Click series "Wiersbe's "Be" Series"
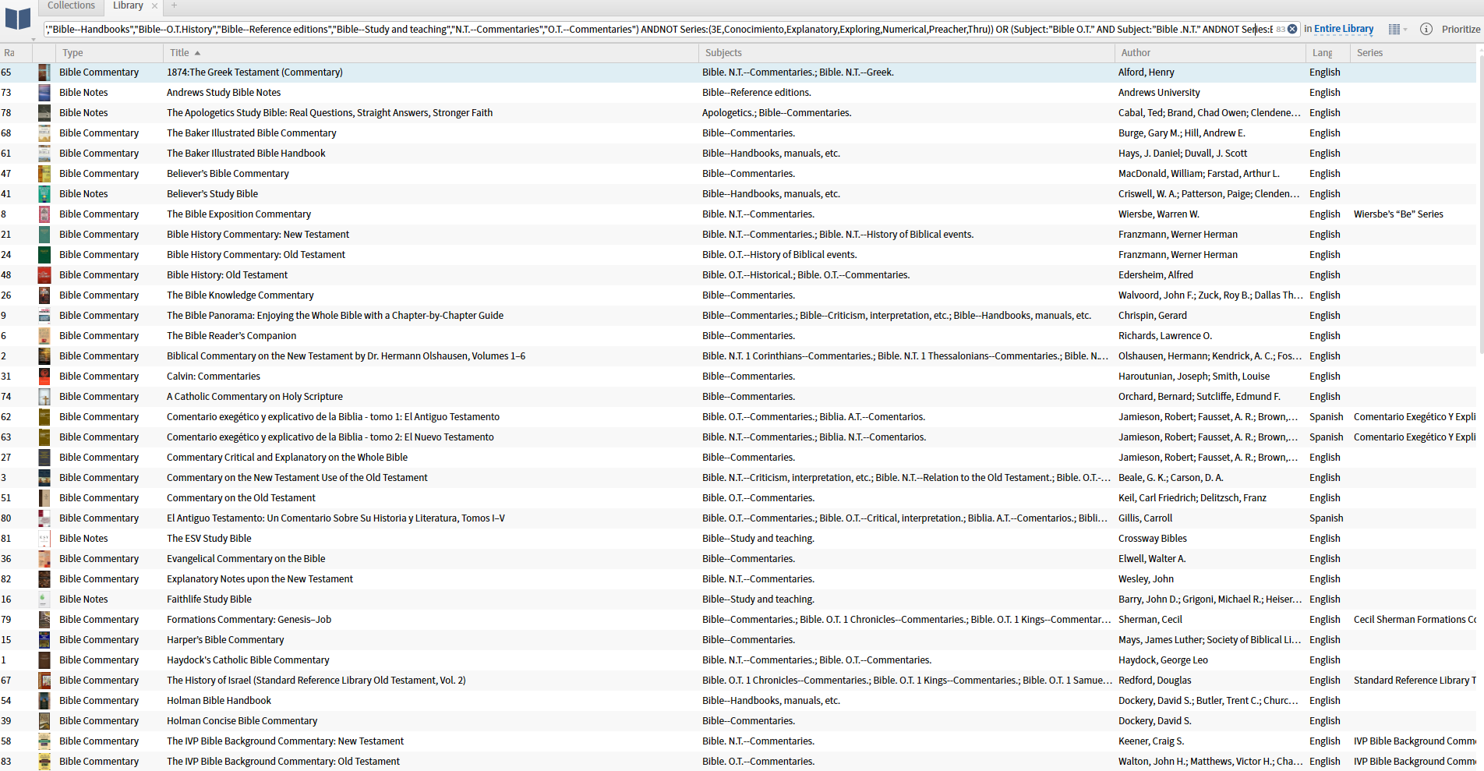 tap(1398, 214)
